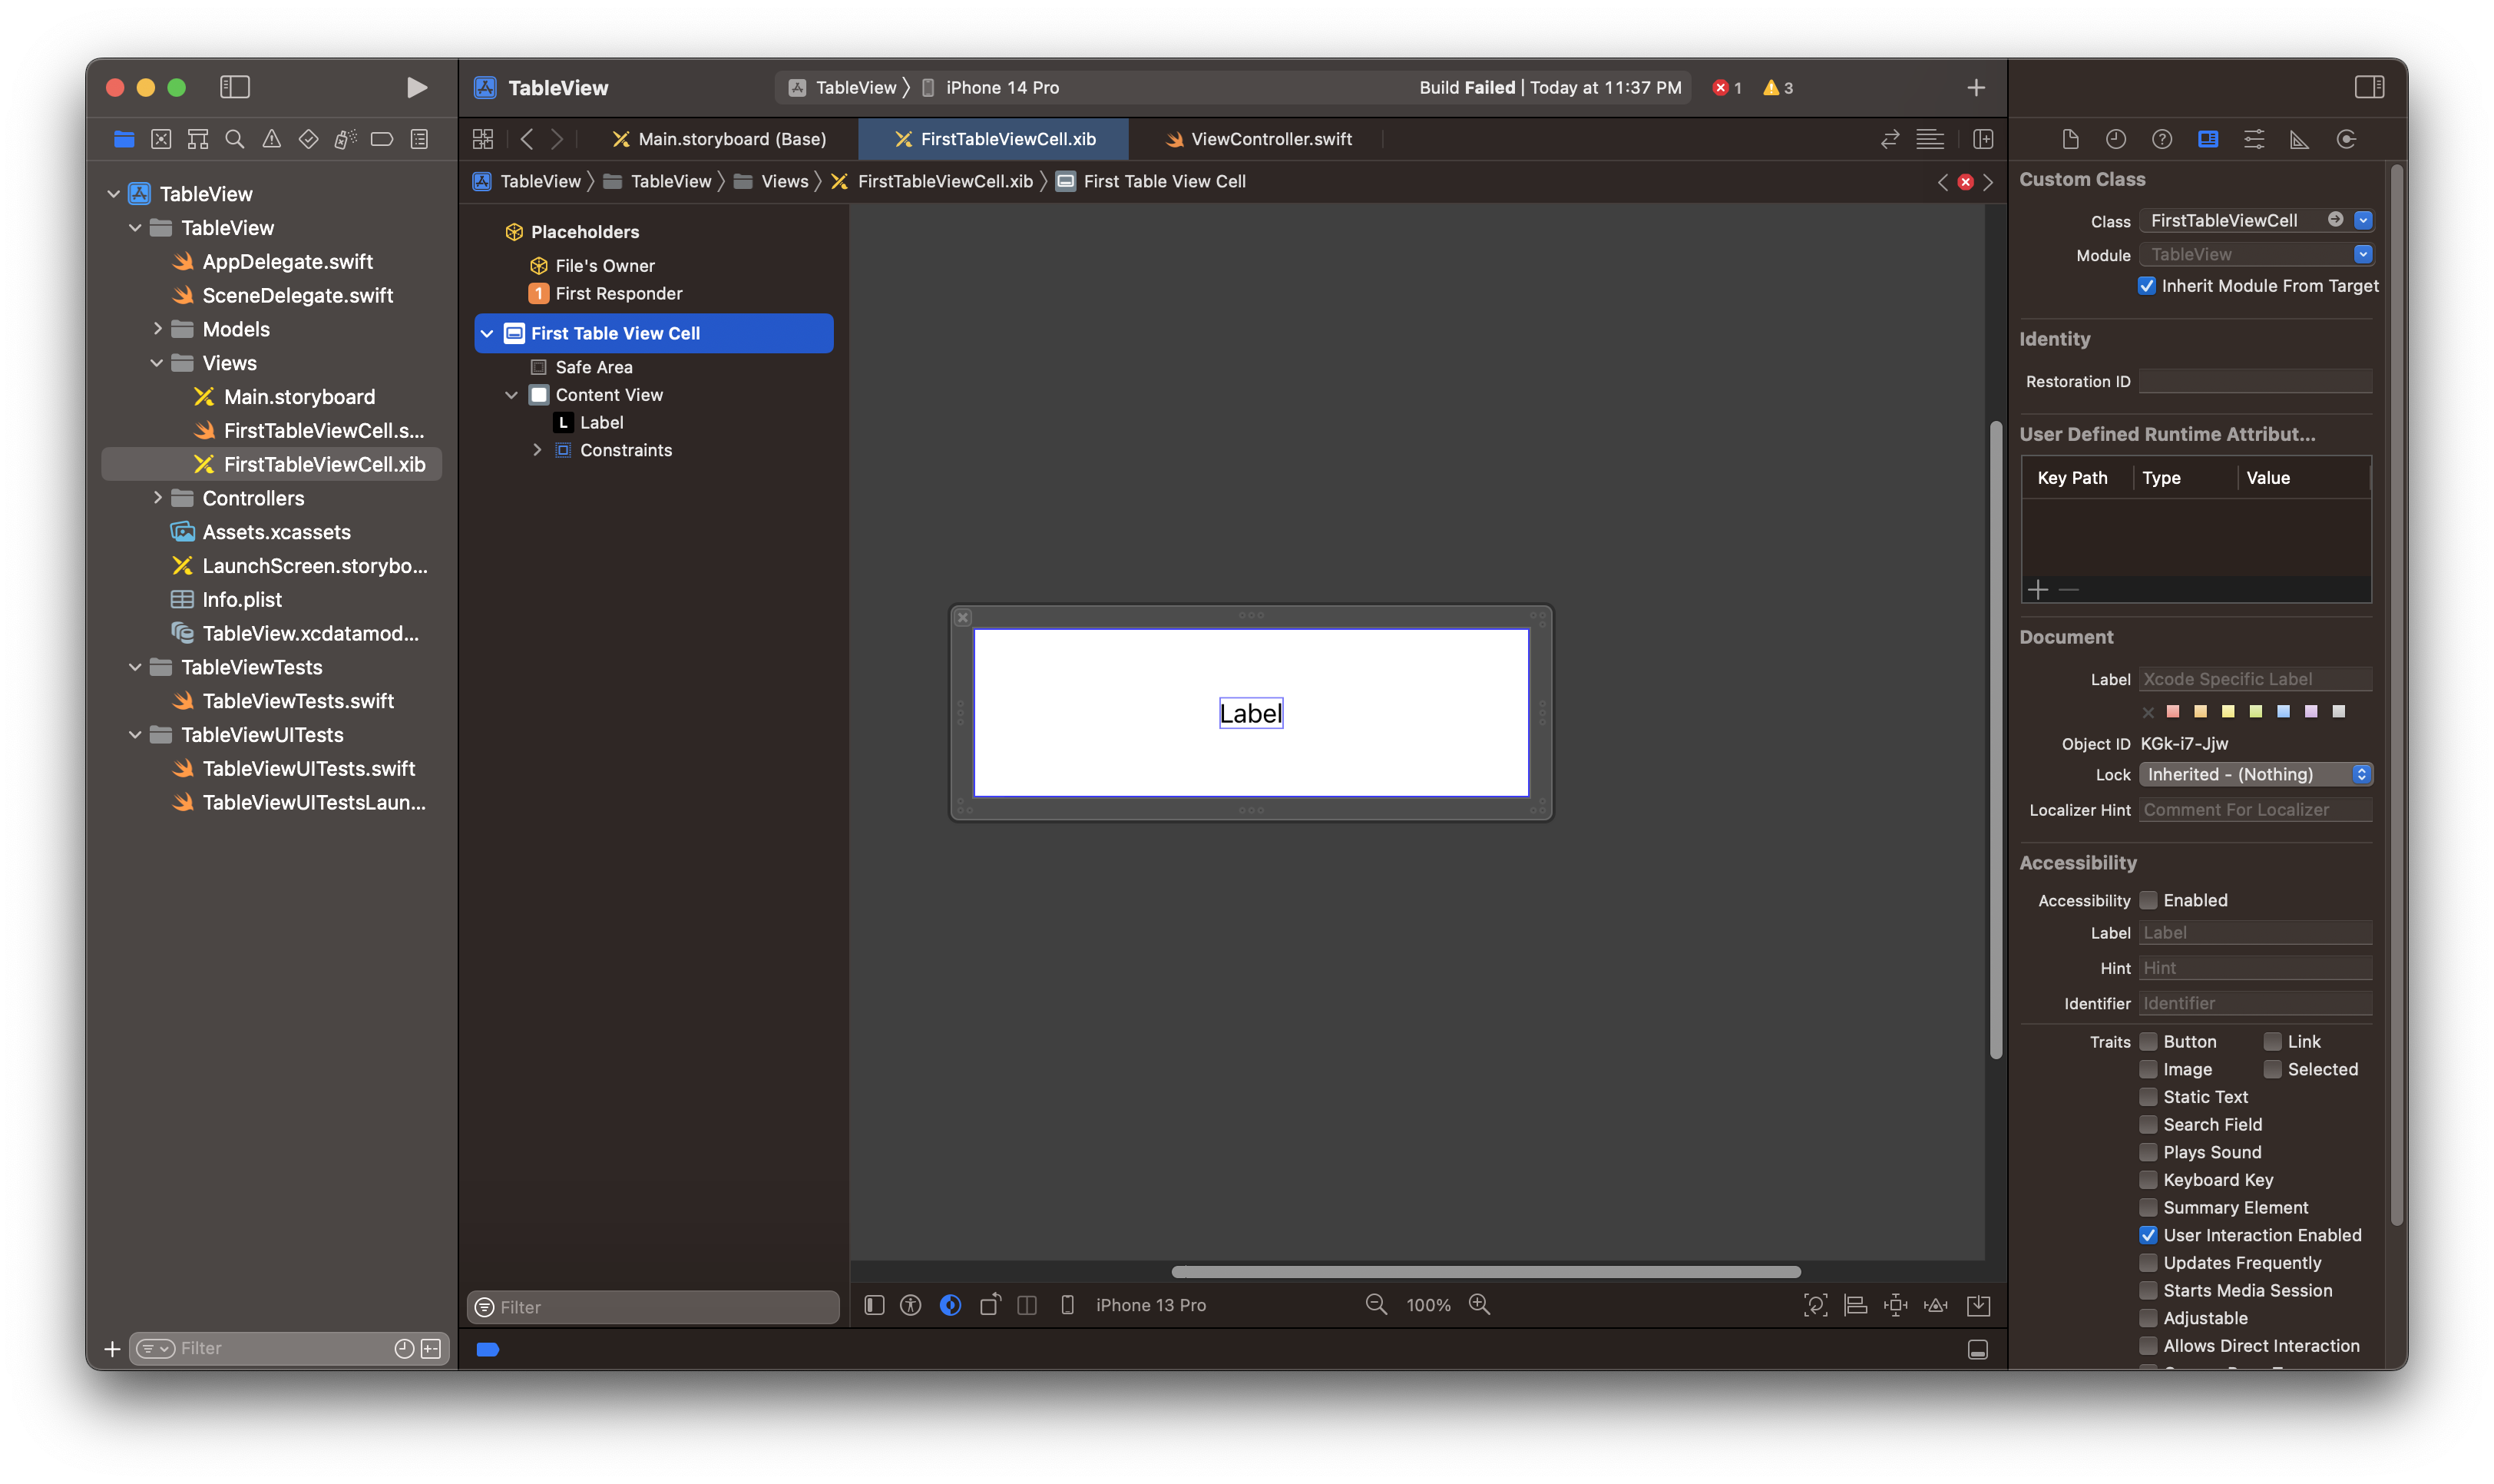Select iPhone 13 Po device button
Image resolution: width=2494 pixels, height=1484 pixels.
(1149, 1305)
